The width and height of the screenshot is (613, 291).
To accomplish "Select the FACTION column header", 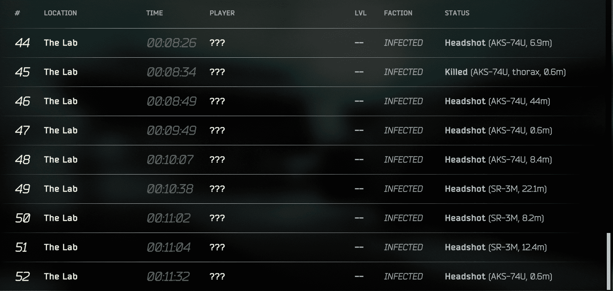I will (x=398, y=13).
